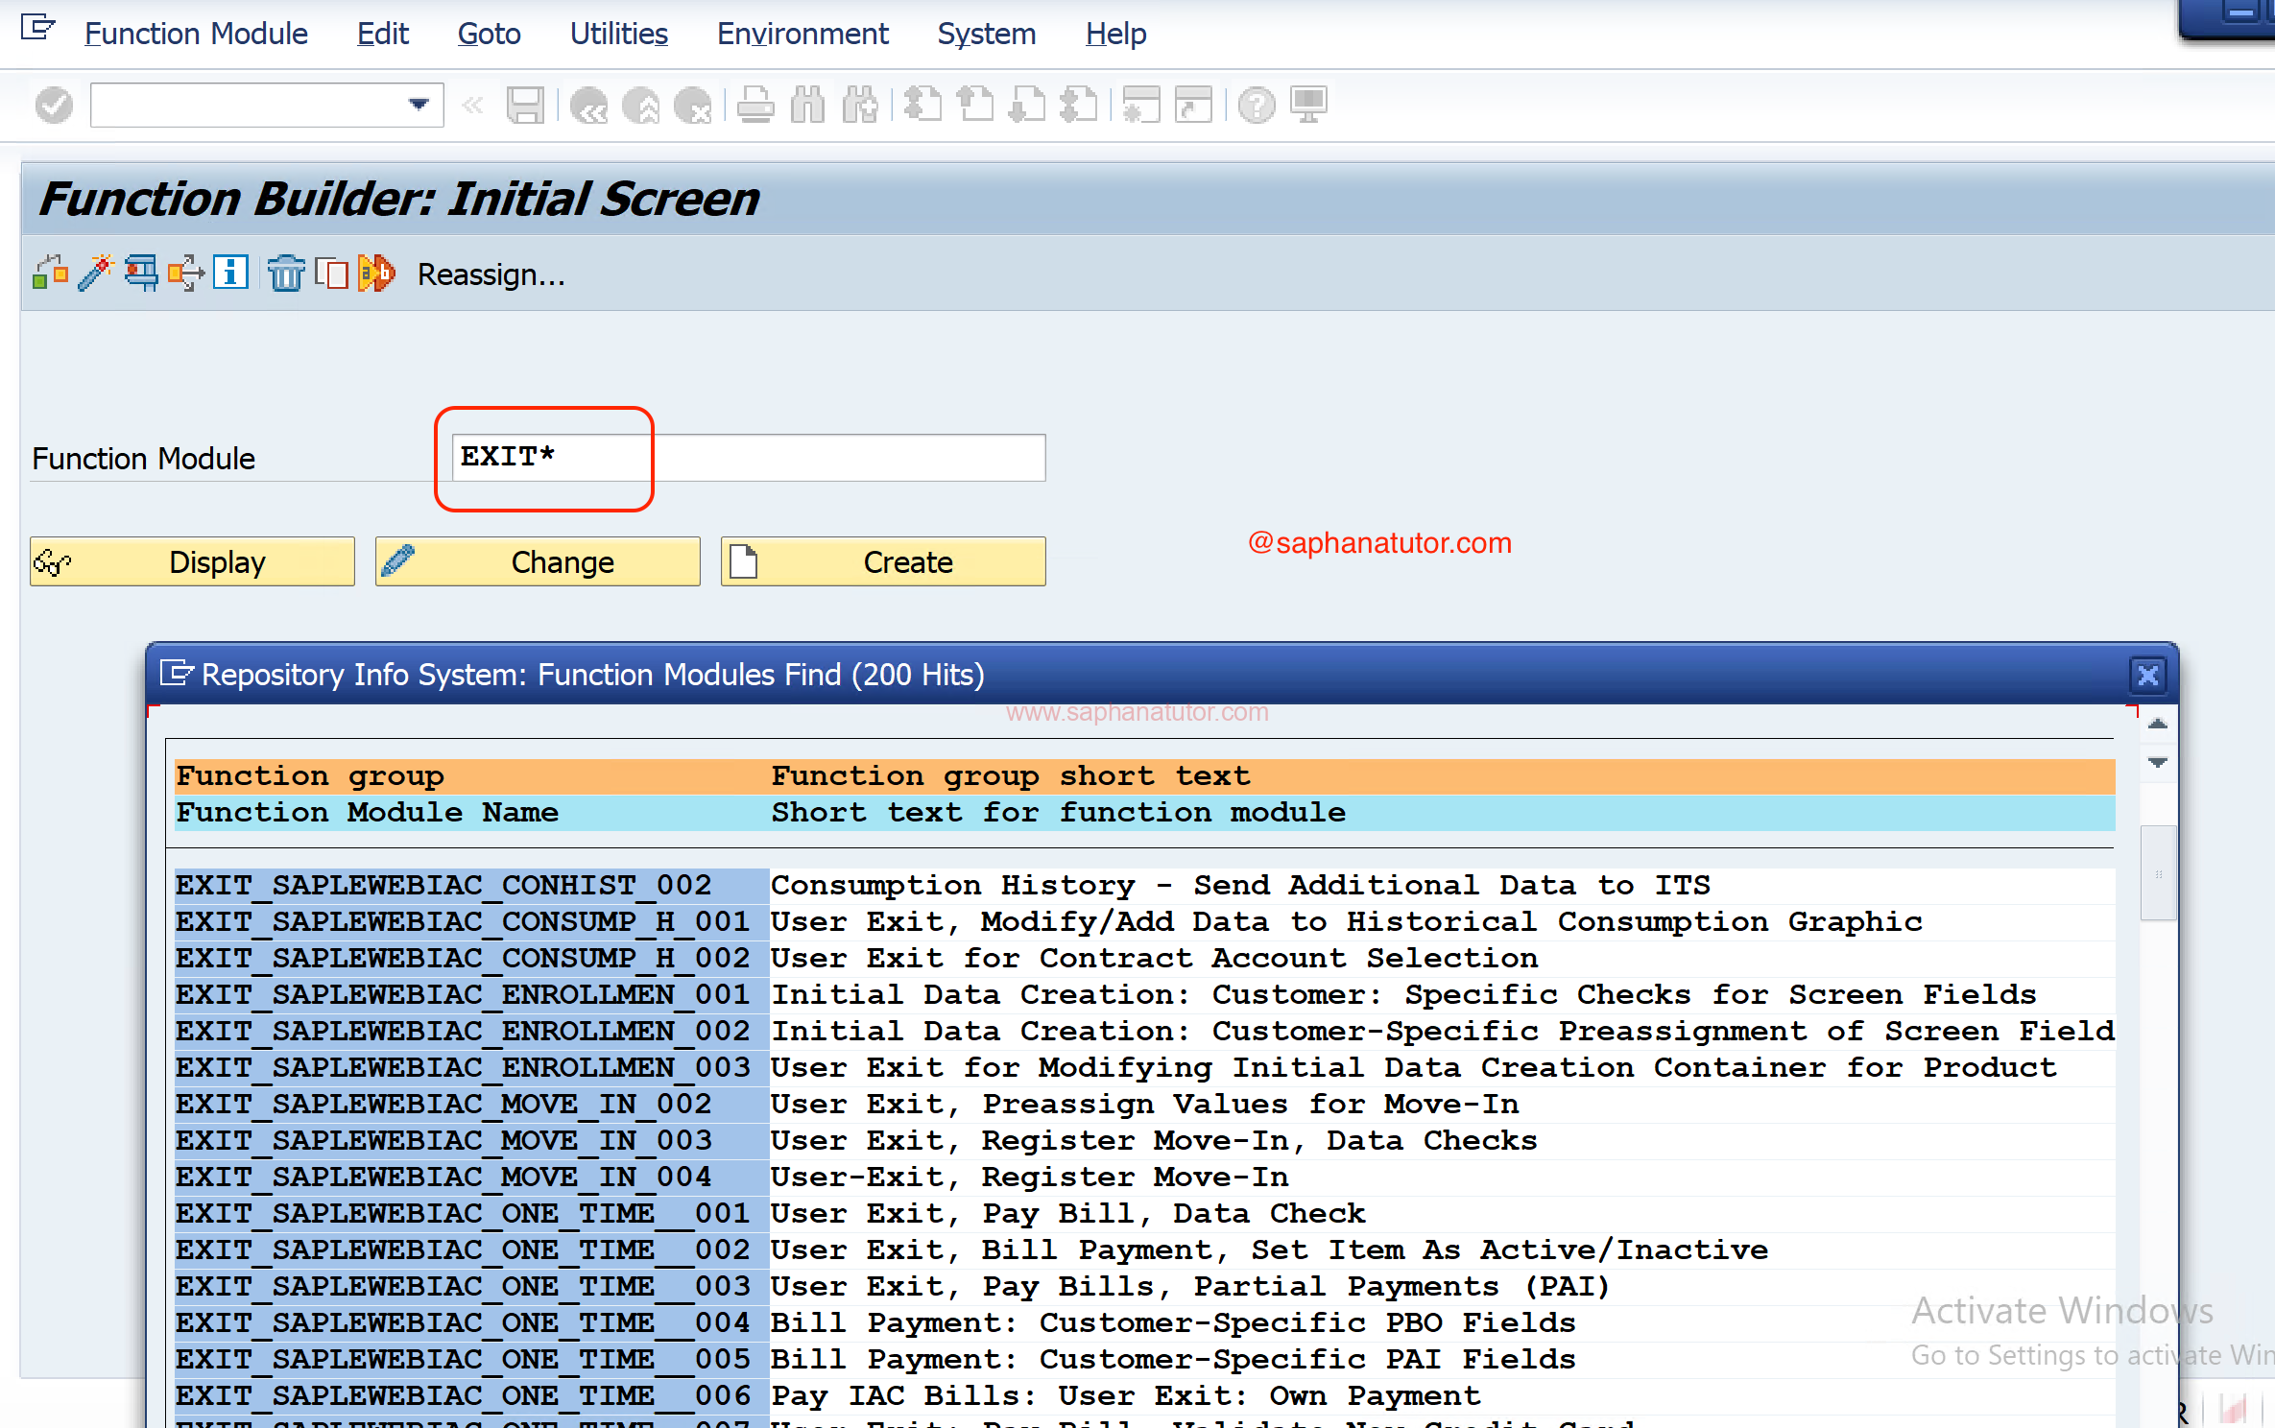Click the Next Page icon
The image size is (2275, 1428).
[x=1027, y=105]
